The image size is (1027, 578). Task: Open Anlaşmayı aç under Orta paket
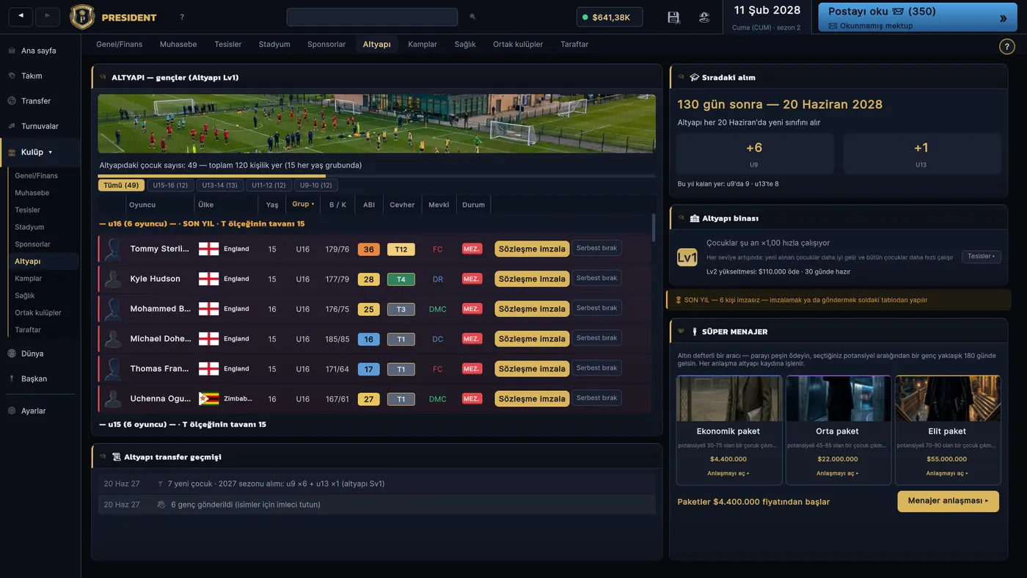pyautogui.click(x=837, y=473)
